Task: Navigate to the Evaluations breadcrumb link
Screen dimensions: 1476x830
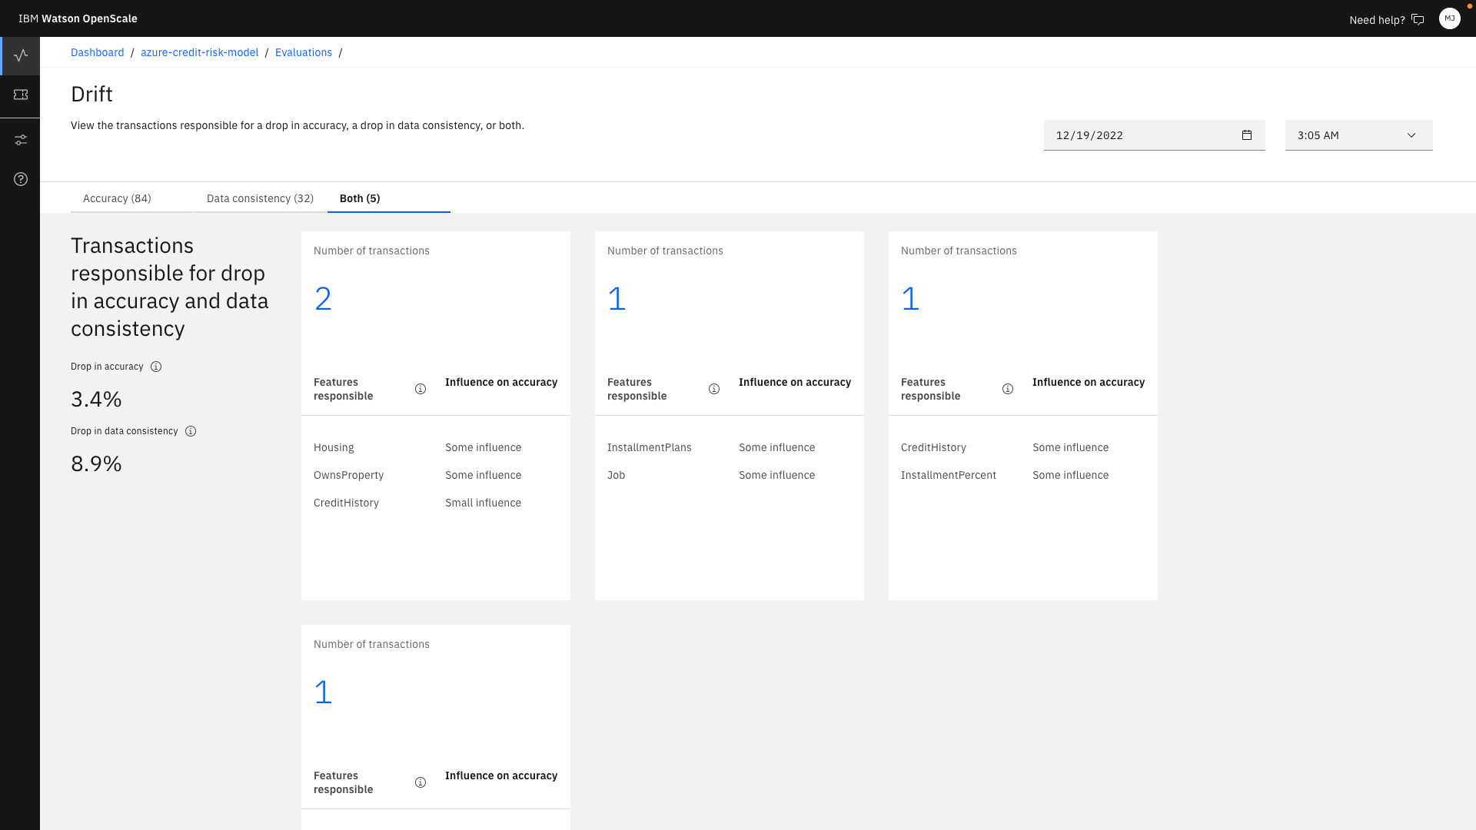Action: click(x=304, y=52)
